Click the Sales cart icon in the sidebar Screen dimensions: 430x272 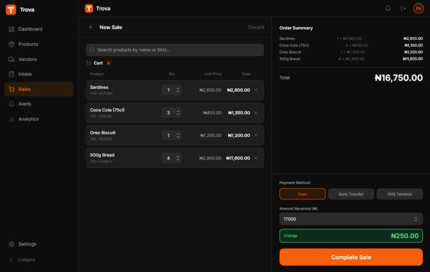coord(12,89)
